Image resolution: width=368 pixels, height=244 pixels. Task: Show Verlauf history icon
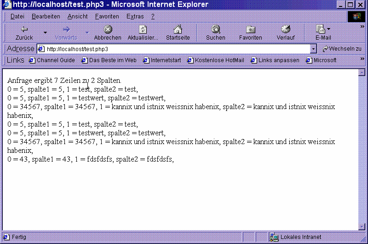coord(286,29)
